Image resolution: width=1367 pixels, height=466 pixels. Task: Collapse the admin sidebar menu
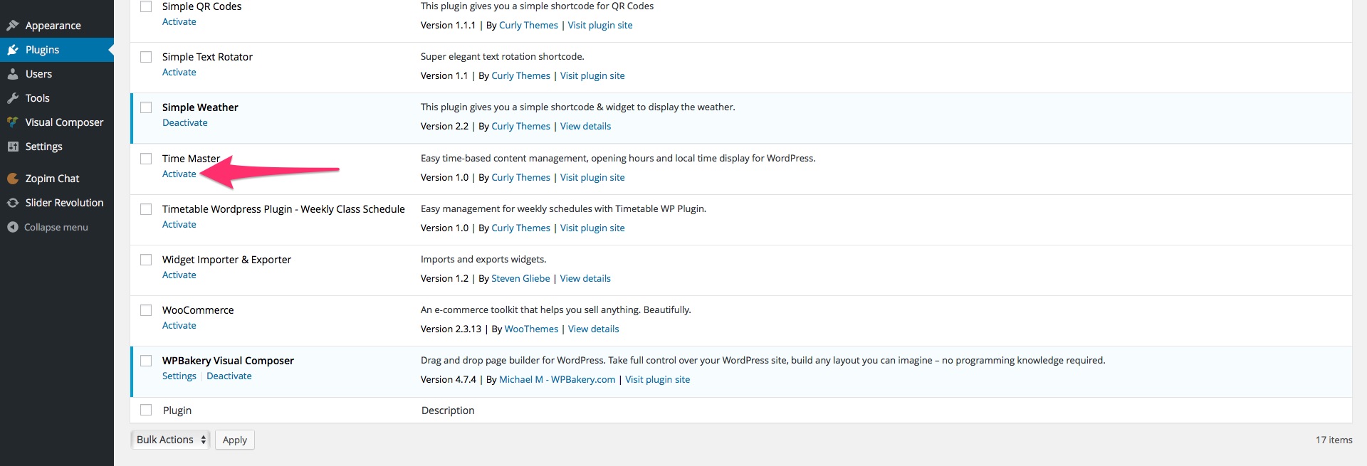click(x=57, y=227)
